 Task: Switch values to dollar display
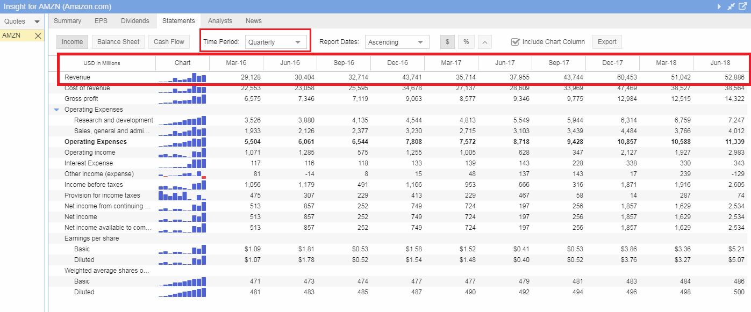coord(447,42)
